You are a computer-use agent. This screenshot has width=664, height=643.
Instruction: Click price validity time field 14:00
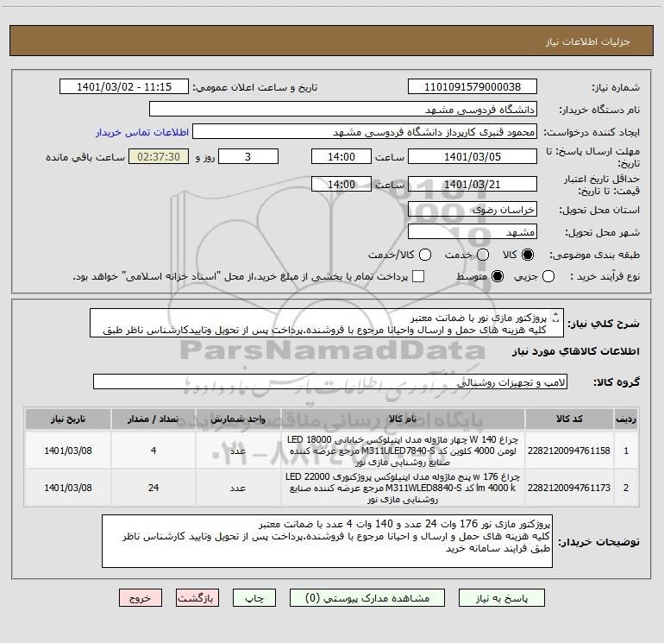(x=341, y=184)
